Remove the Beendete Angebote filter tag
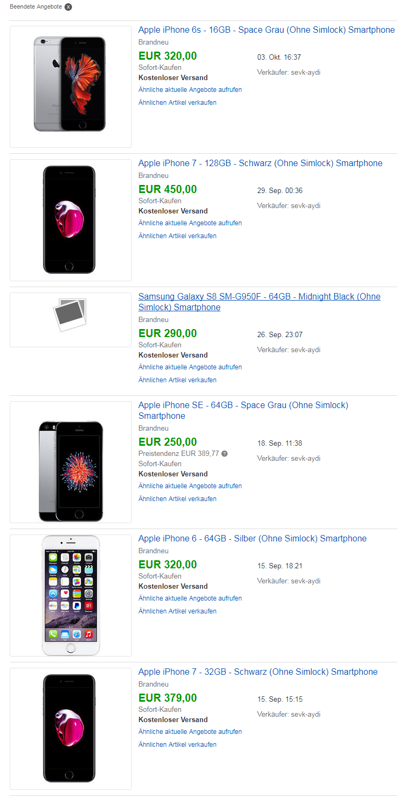Image resolution: width=403 pixels, height=799 pixels. [68, 7]
